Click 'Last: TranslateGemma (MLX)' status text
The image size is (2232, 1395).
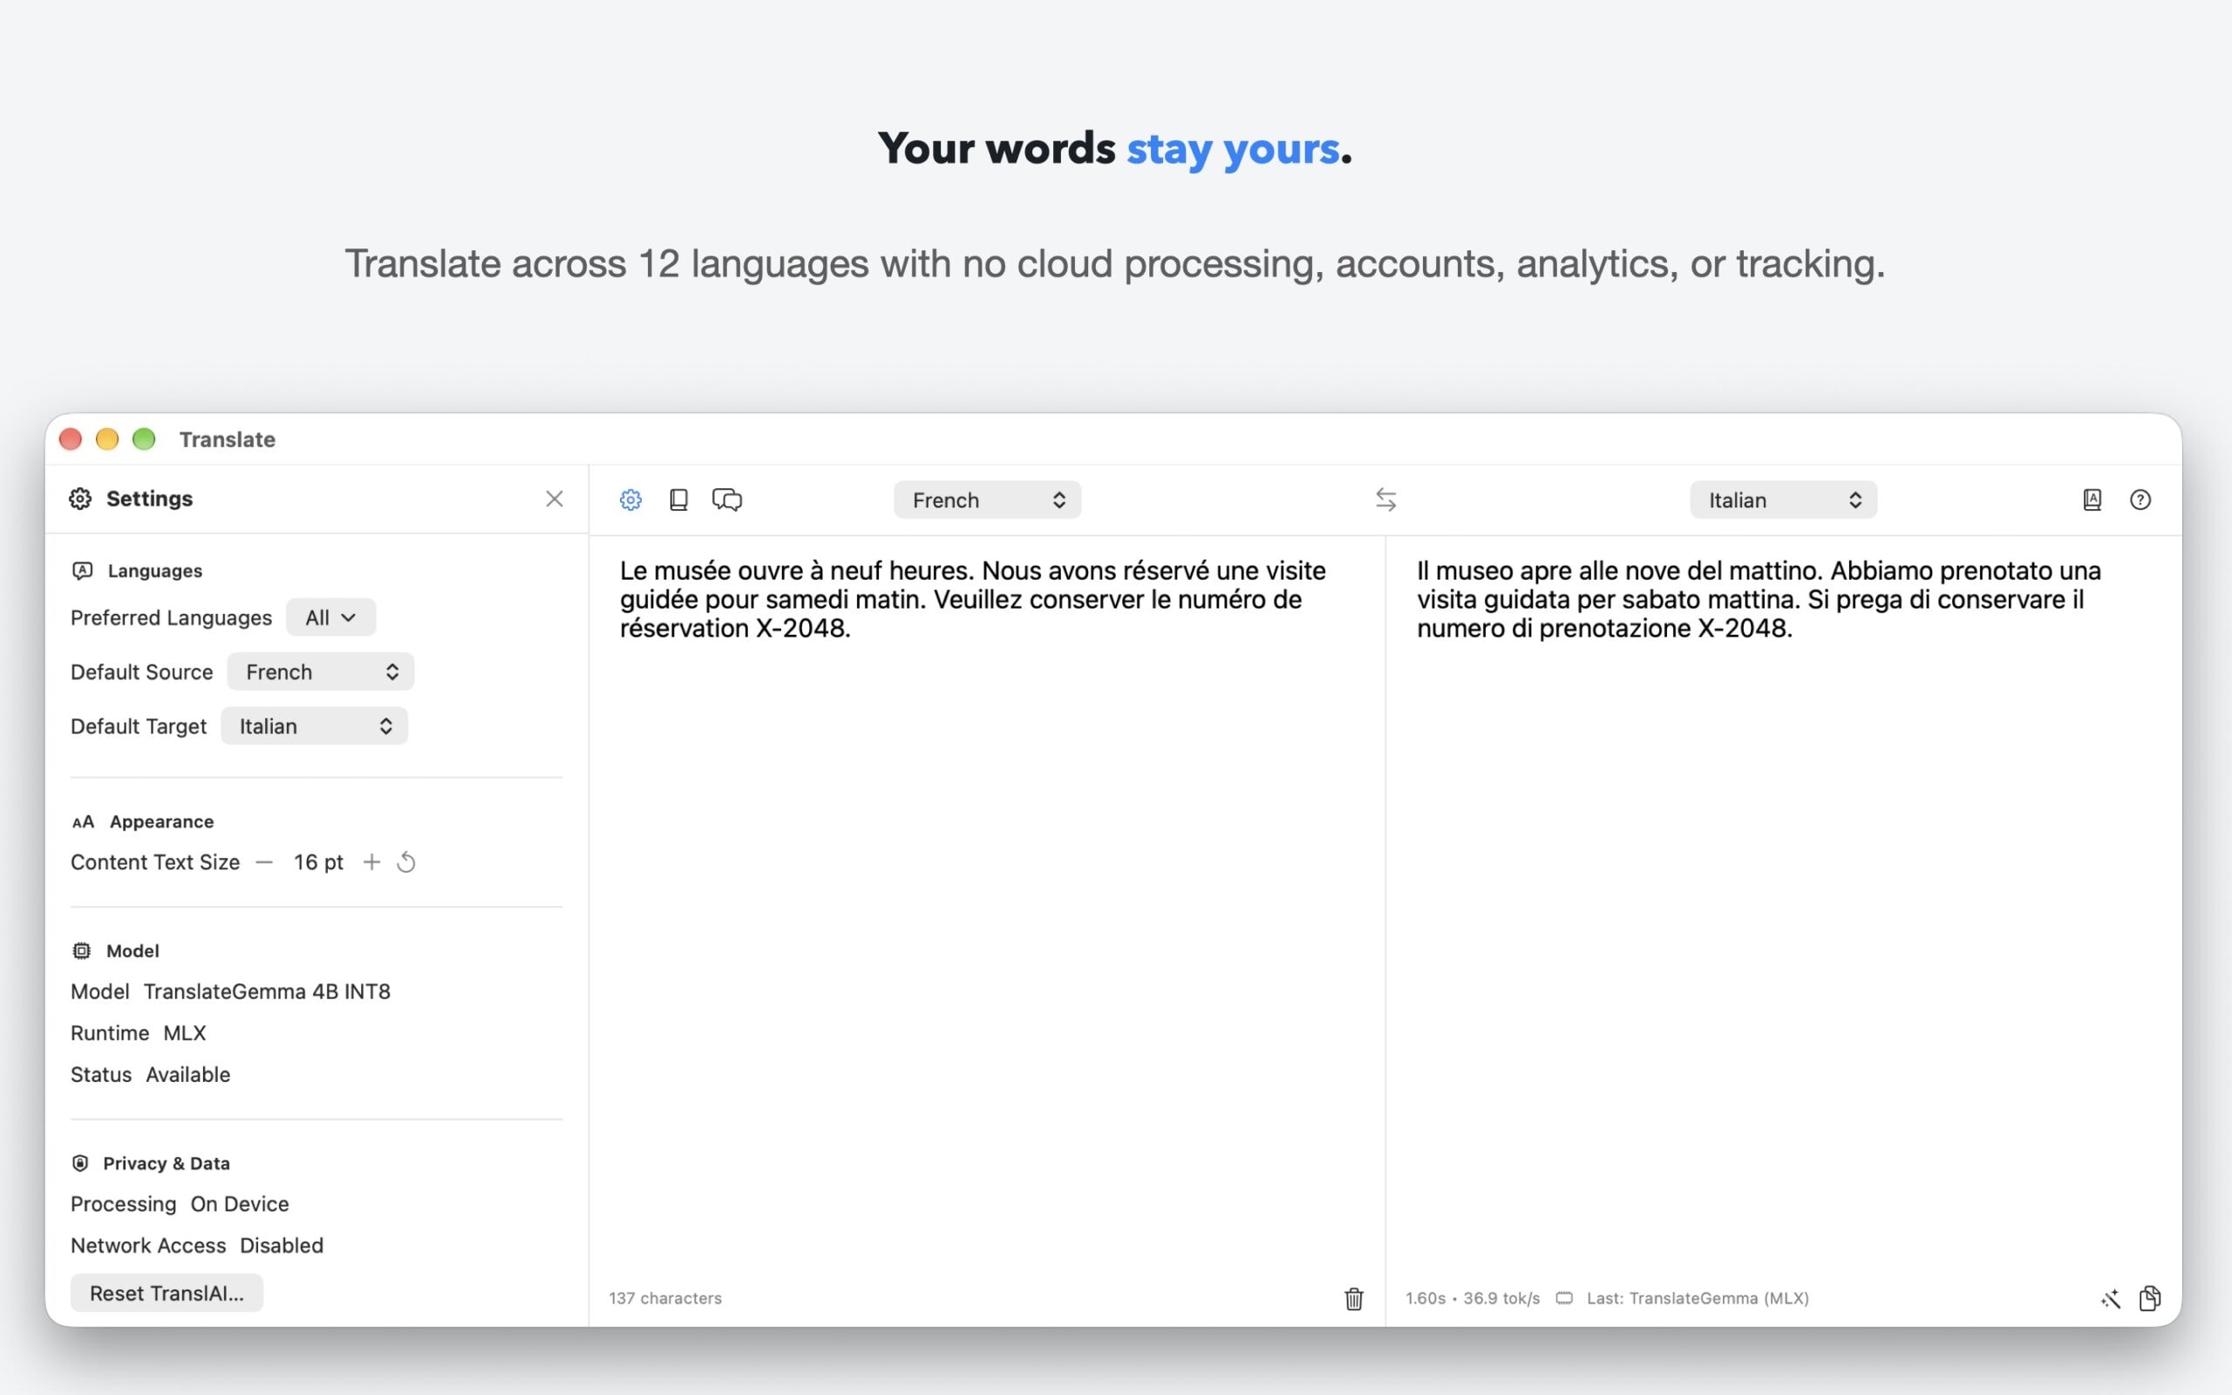click(x=1698, y=1298)
